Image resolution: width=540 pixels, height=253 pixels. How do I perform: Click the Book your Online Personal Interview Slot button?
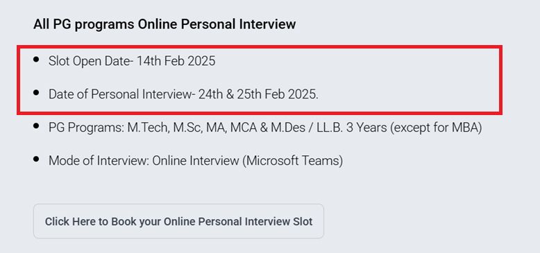click(x=178, y=221)
